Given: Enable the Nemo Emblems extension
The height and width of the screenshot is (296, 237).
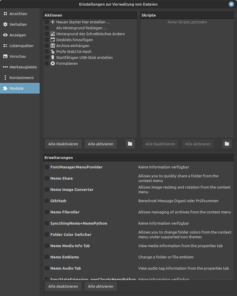Looking at the screenshot, I should (x=47, y=257).
